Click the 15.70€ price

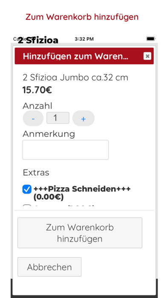(x=37, y=90)
